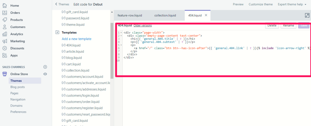
Task: Expand editor to full screen icon
Action: [x=307, y=16]
